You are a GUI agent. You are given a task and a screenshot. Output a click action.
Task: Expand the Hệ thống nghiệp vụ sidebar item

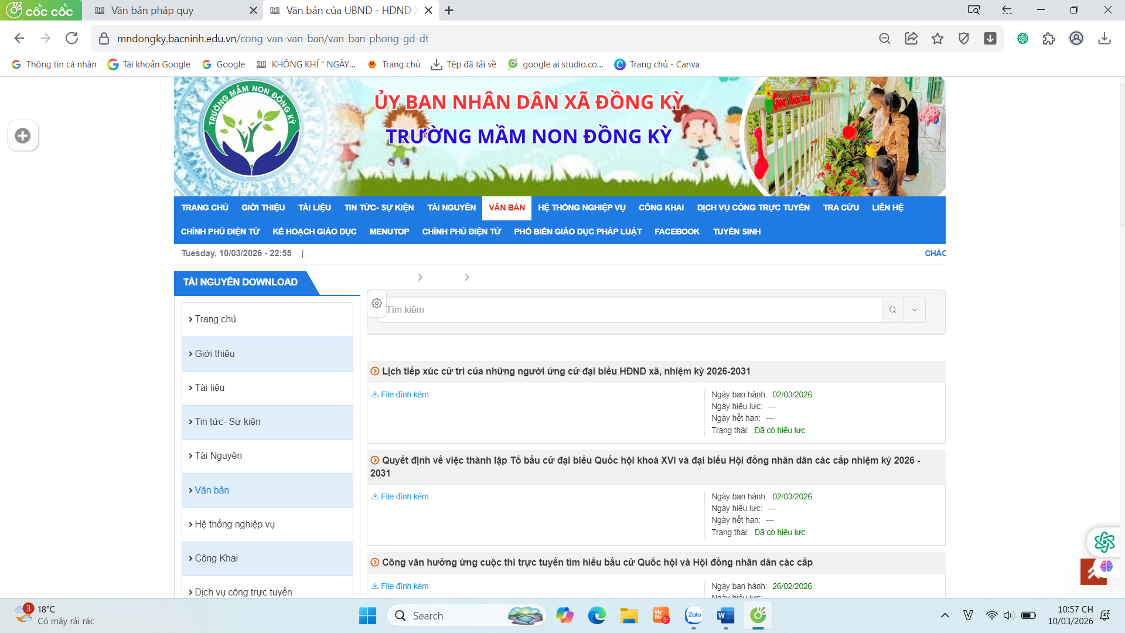pyautogui.click(x=234, y=524)
